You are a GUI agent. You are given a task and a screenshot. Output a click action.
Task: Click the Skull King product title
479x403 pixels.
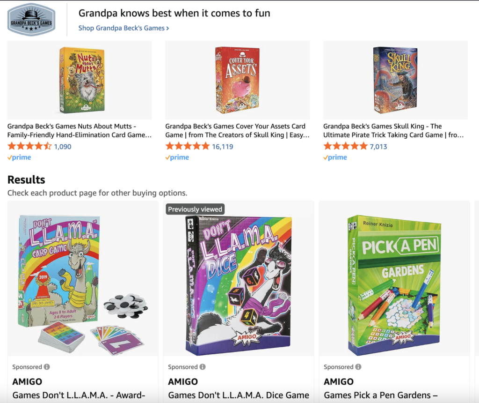tap(393, 131)
